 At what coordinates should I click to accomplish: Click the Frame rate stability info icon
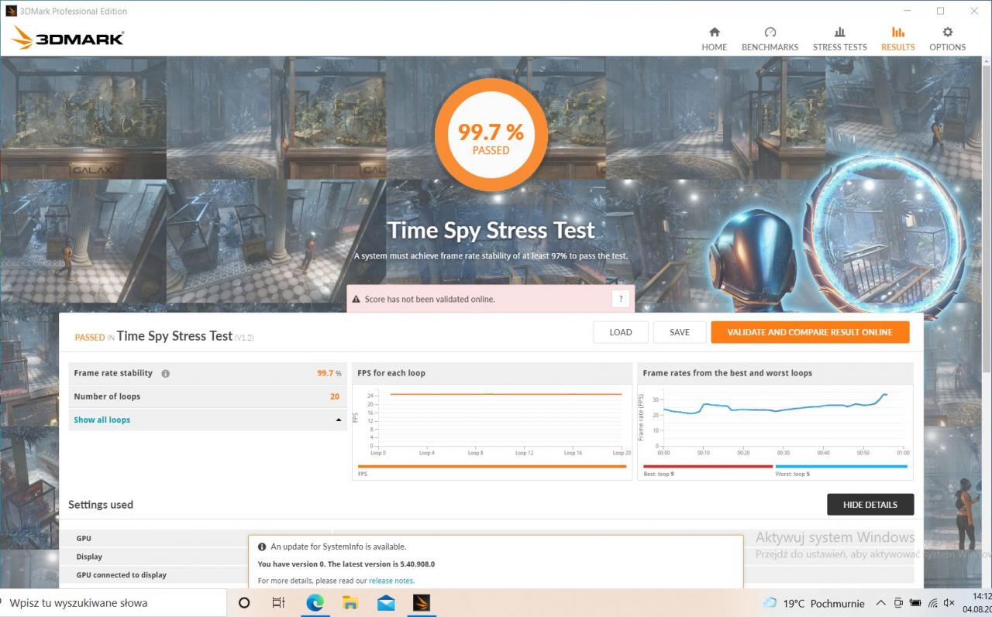165,373
